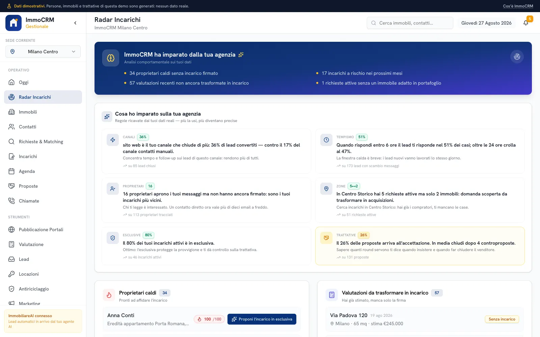Open the Anna Conti owner row
Screen dimensions: 540x337
click(x=202, y=319)
